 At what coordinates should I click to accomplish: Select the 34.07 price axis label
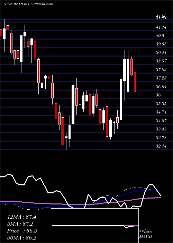[x=161, y=120]
